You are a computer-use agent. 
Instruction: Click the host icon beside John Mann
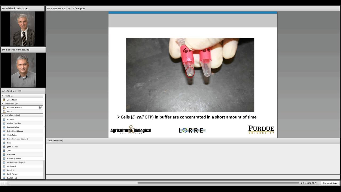coord(4,100)
